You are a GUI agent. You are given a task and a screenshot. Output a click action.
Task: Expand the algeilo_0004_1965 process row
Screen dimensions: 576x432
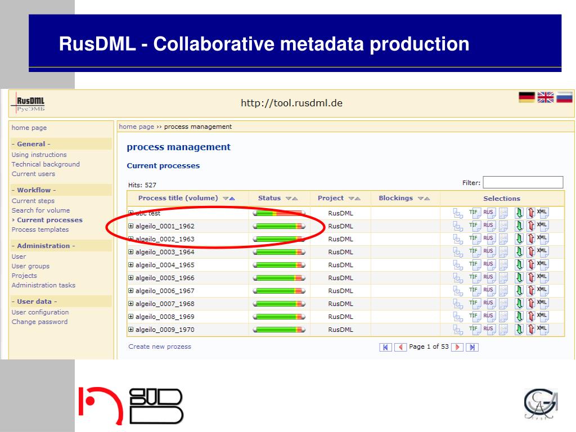[130, 264]
